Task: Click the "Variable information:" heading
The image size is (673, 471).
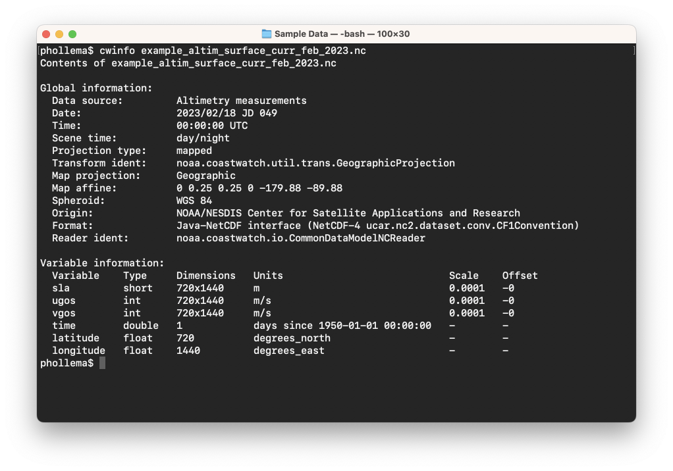Action: pyautogui.click(x=102, y=263)
